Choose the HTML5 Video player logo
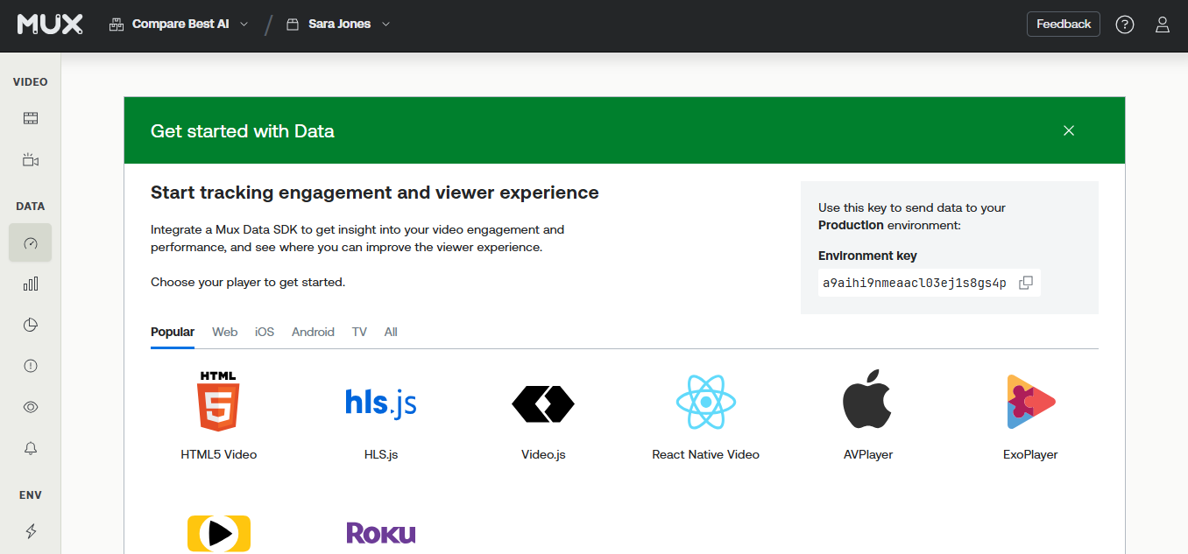 (218, 402)
